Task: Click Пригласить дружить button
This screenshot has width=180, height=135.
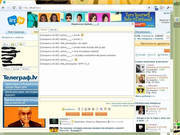Action: (x=153, y=43)
